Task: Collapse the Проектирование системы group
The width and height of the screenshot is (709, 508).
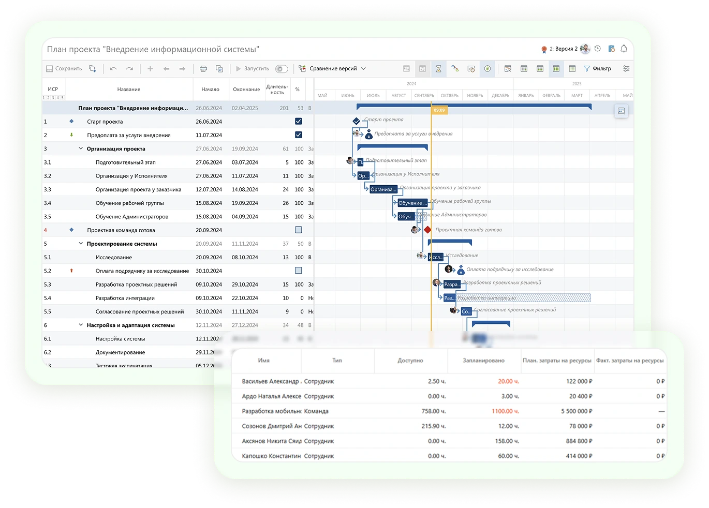Action: pos(81,244)
